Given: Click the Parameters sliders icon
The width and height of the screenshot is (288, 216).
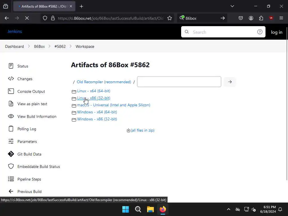Looking at the screenshot, I should 11,141.
